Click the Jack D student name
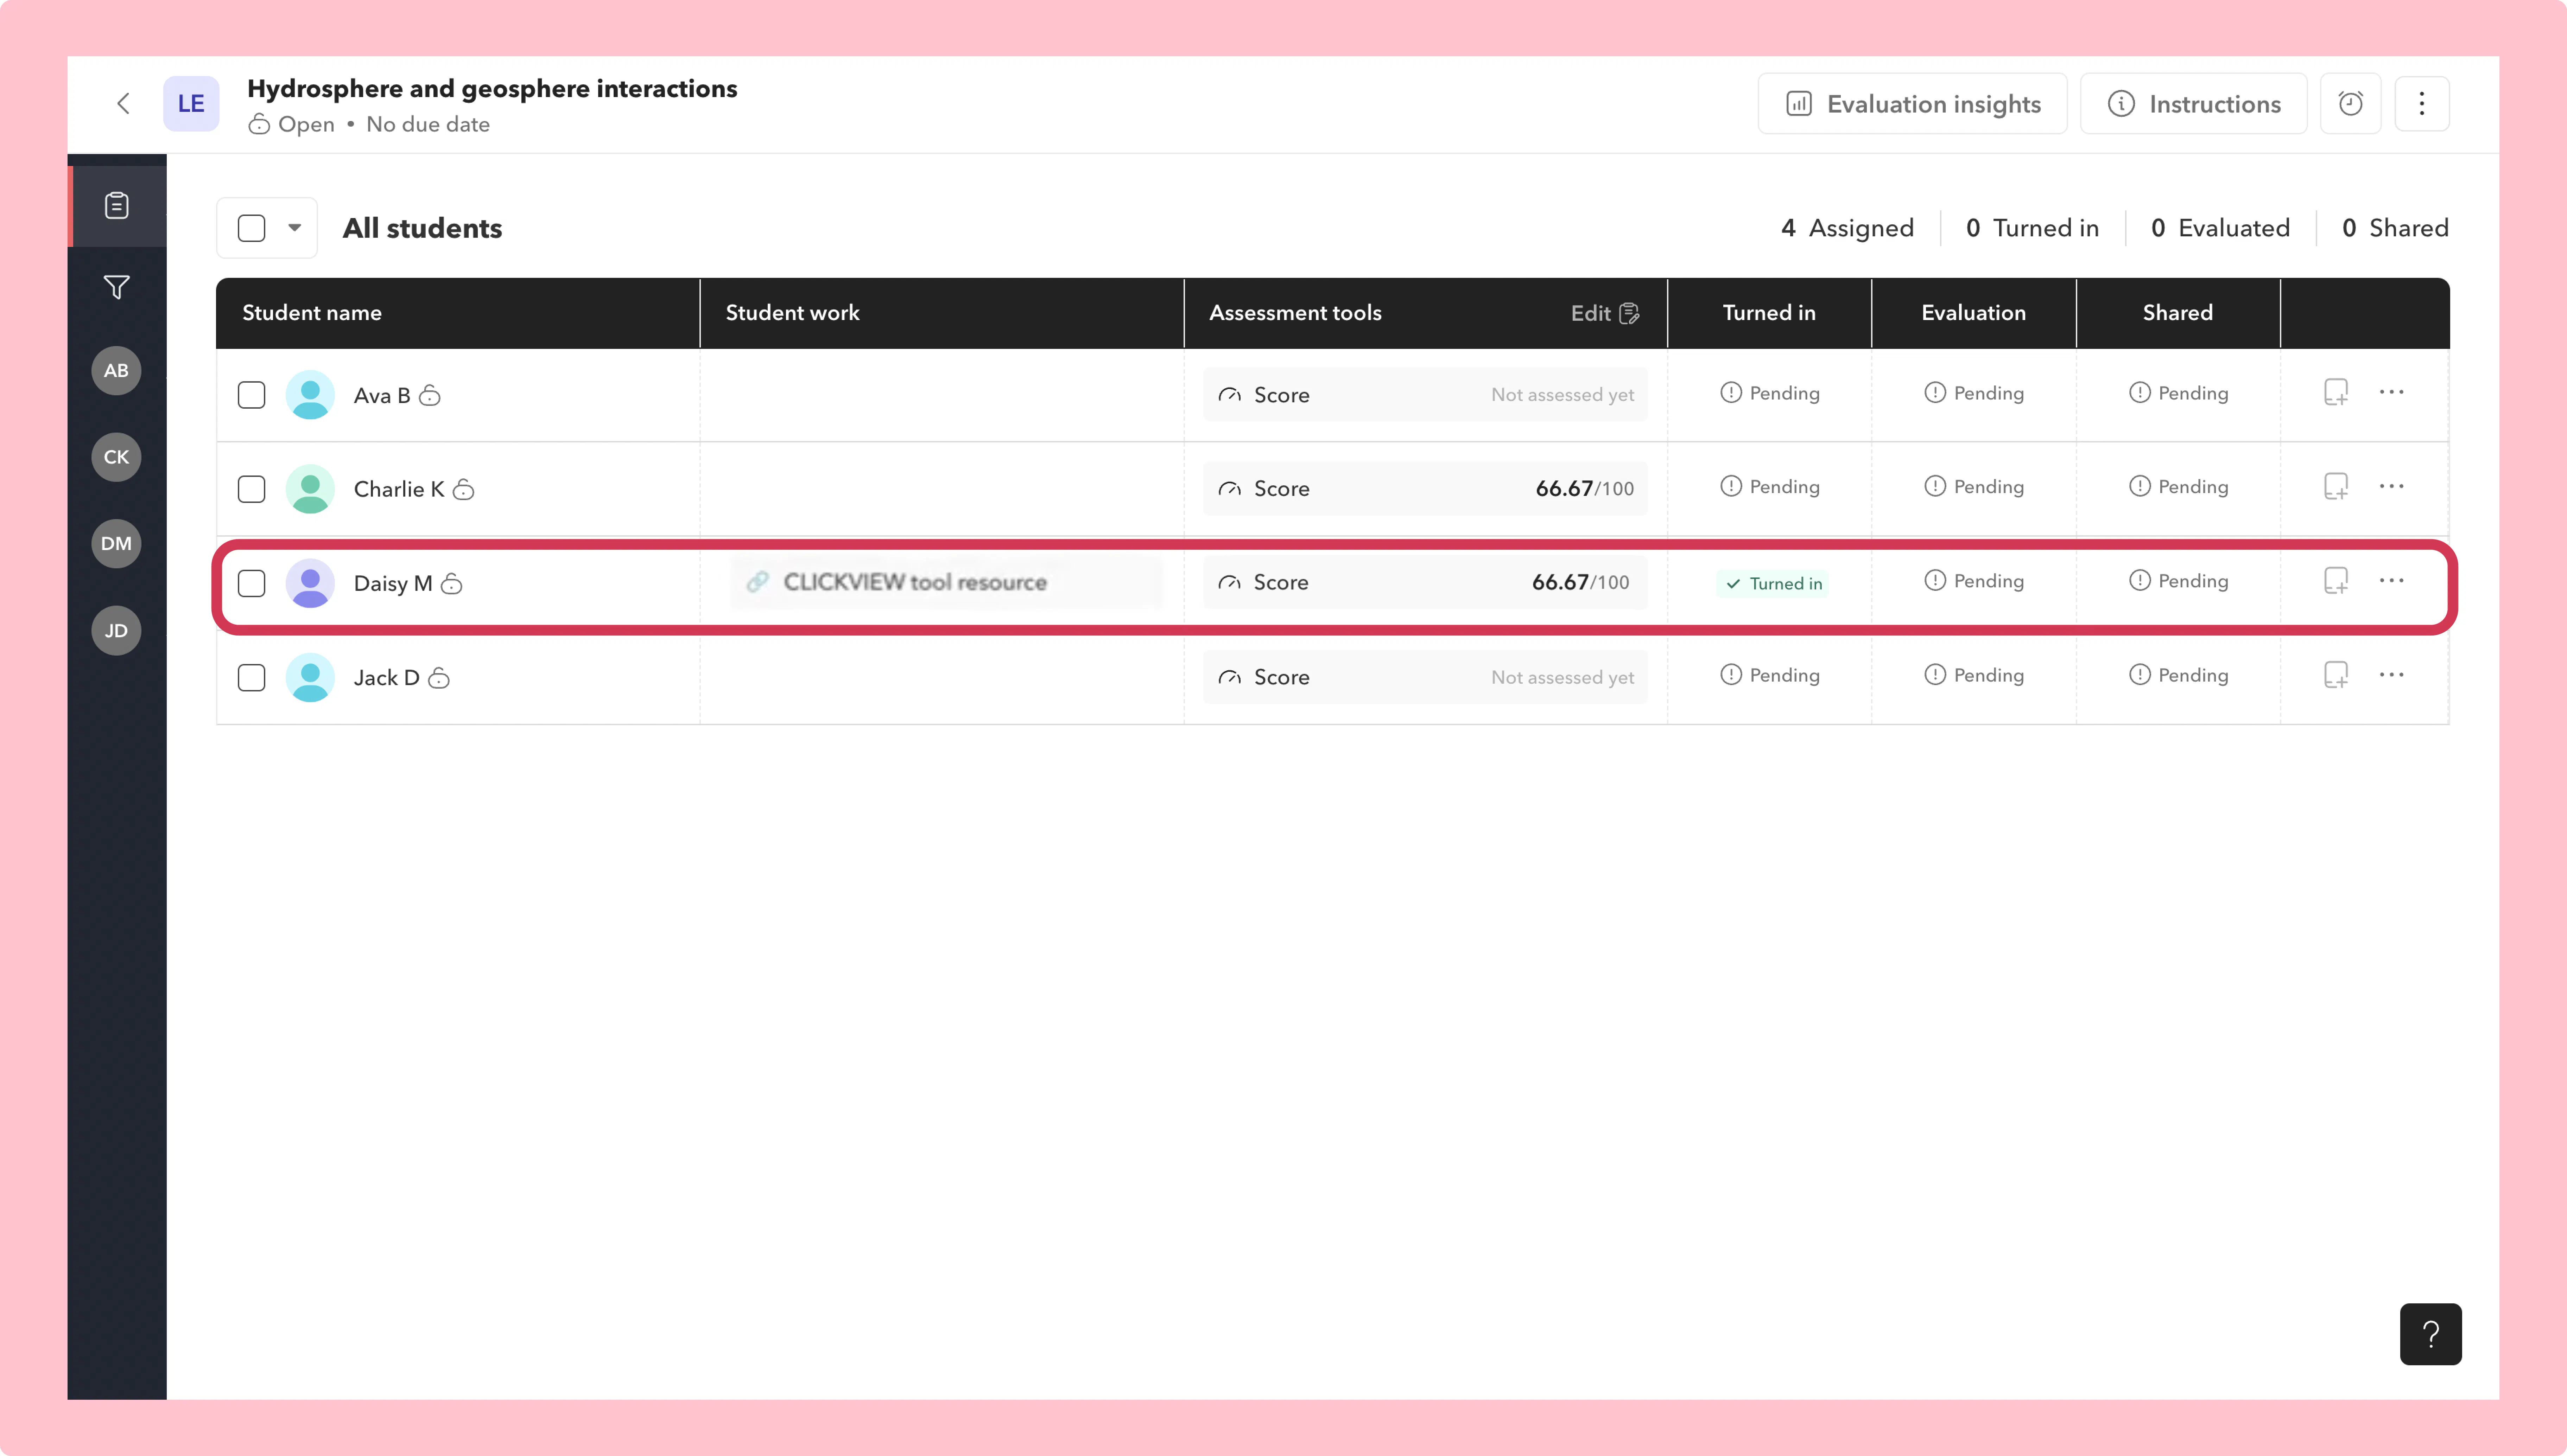Screen dimensions: 2567x1456 (386, 678)
